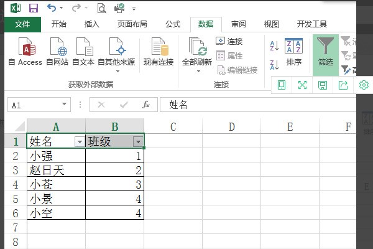Sort ascending A to Z
This screenshot has height=249, width=373.
tap(274, 46)
